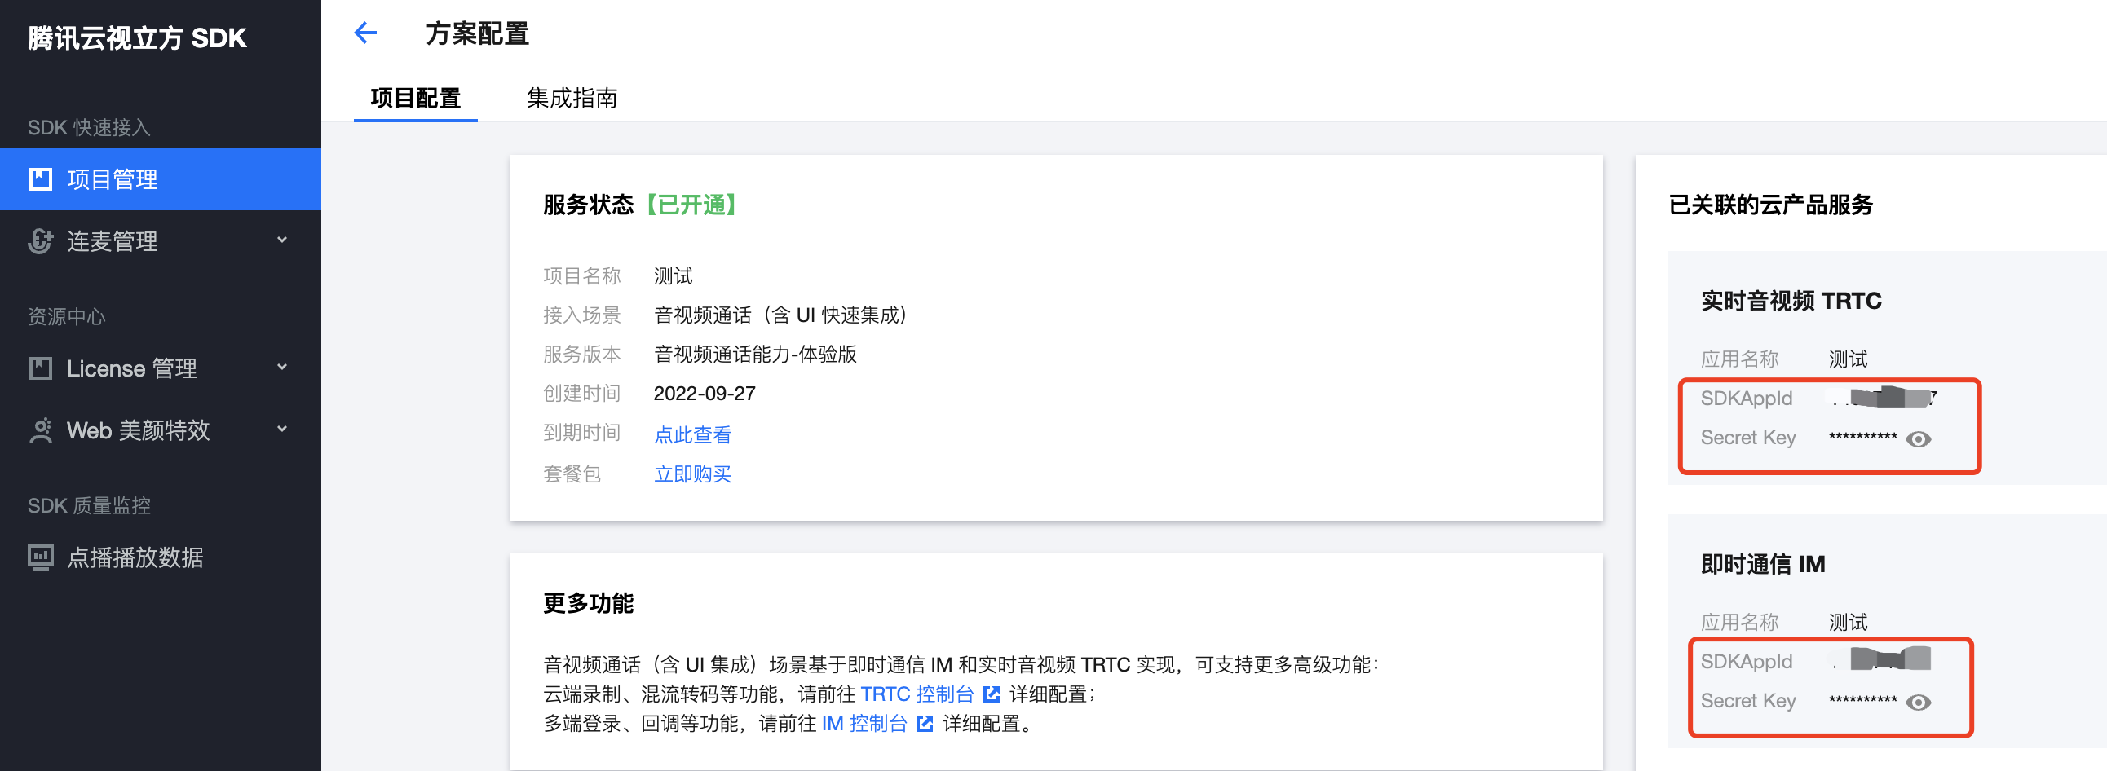Image resolution: width=2107 pixels, height=771 pixels.
Task: Click the License 管理 sidebar icon
Action: point(41,368)
